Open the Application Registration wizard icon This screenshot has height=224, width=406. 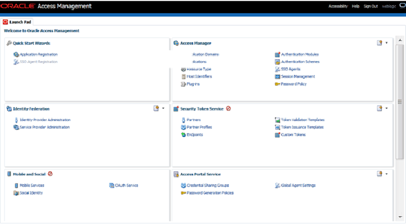pos(16,55)
